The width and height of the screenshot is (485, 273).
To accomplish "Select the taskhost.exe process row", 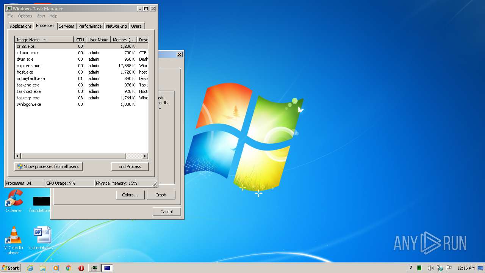I will pyautogui.click(x=81, y=91).
